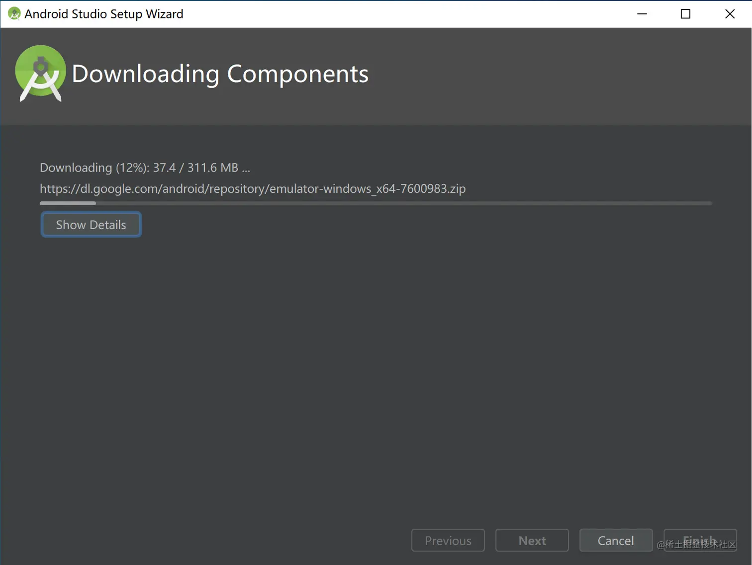This screenshot has width=752, height=565.
Task: Click the focused Show Details outline
Action: (x=91, y=225)
